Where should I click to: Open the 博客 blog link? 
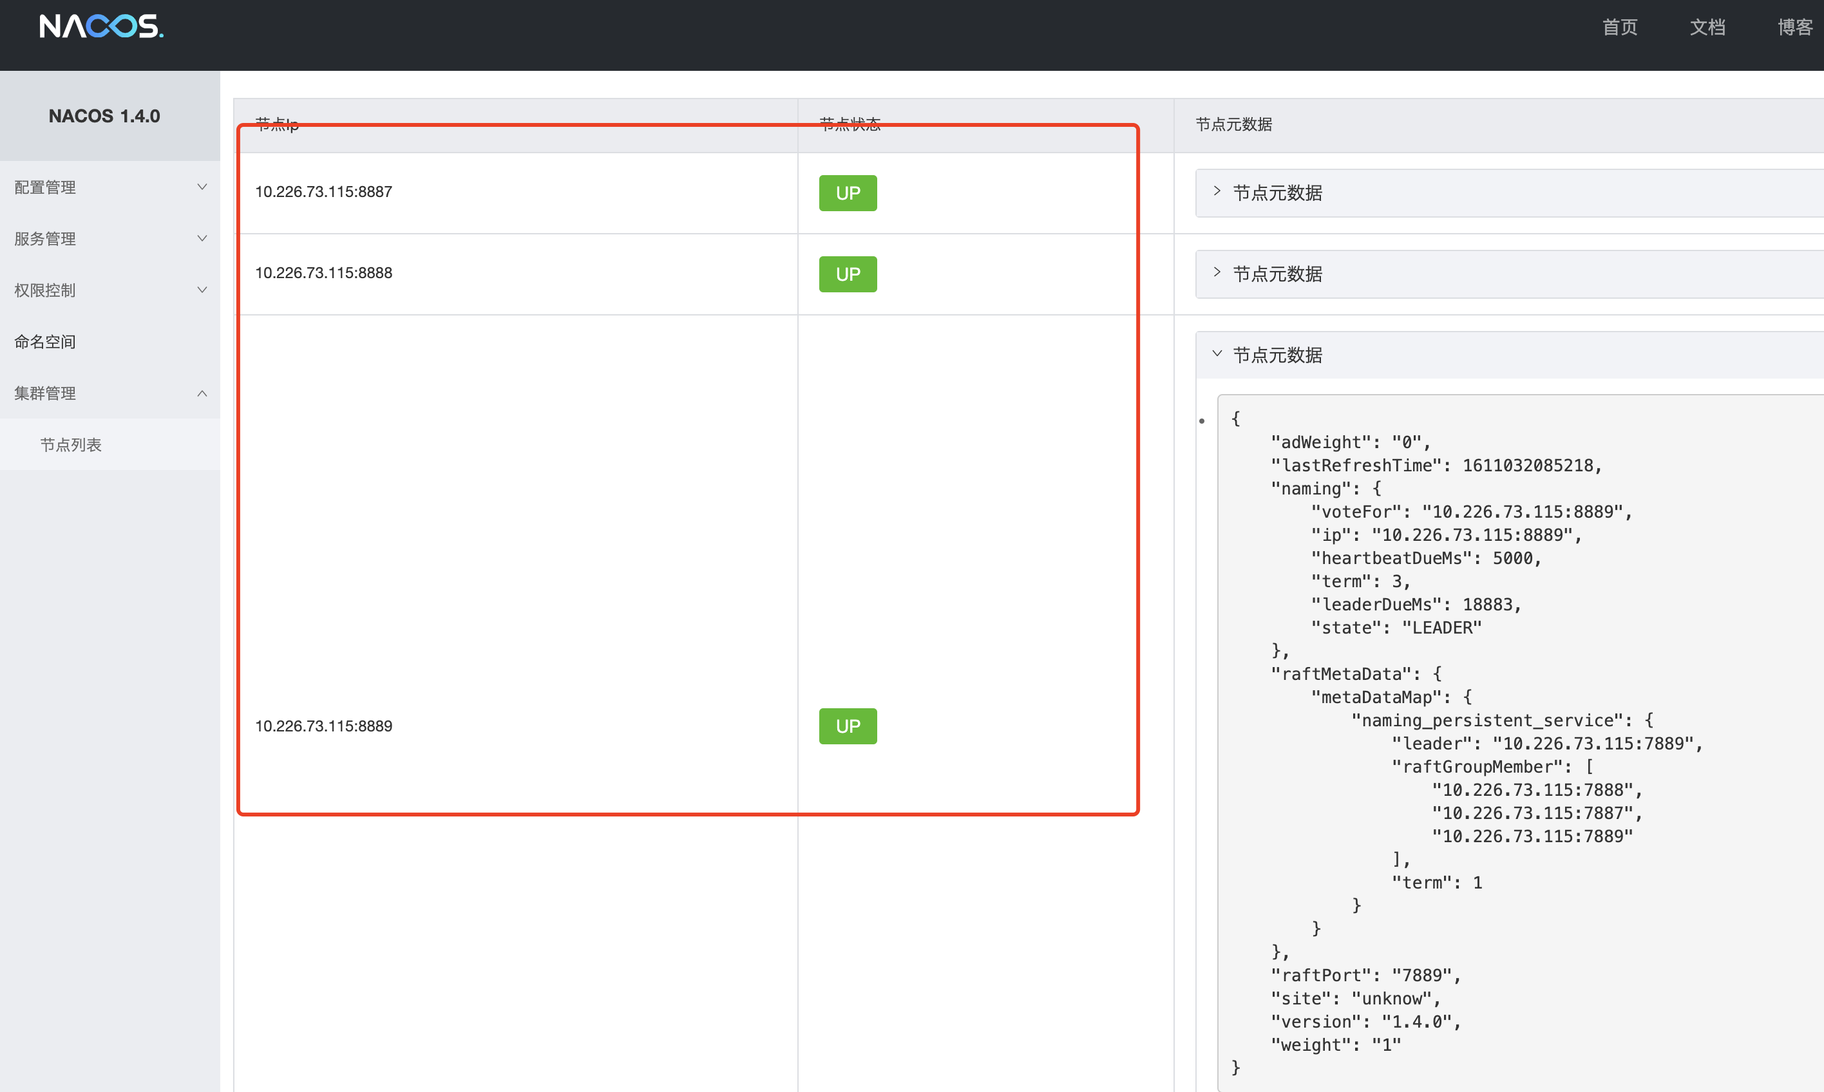[x=1794, y=27]
